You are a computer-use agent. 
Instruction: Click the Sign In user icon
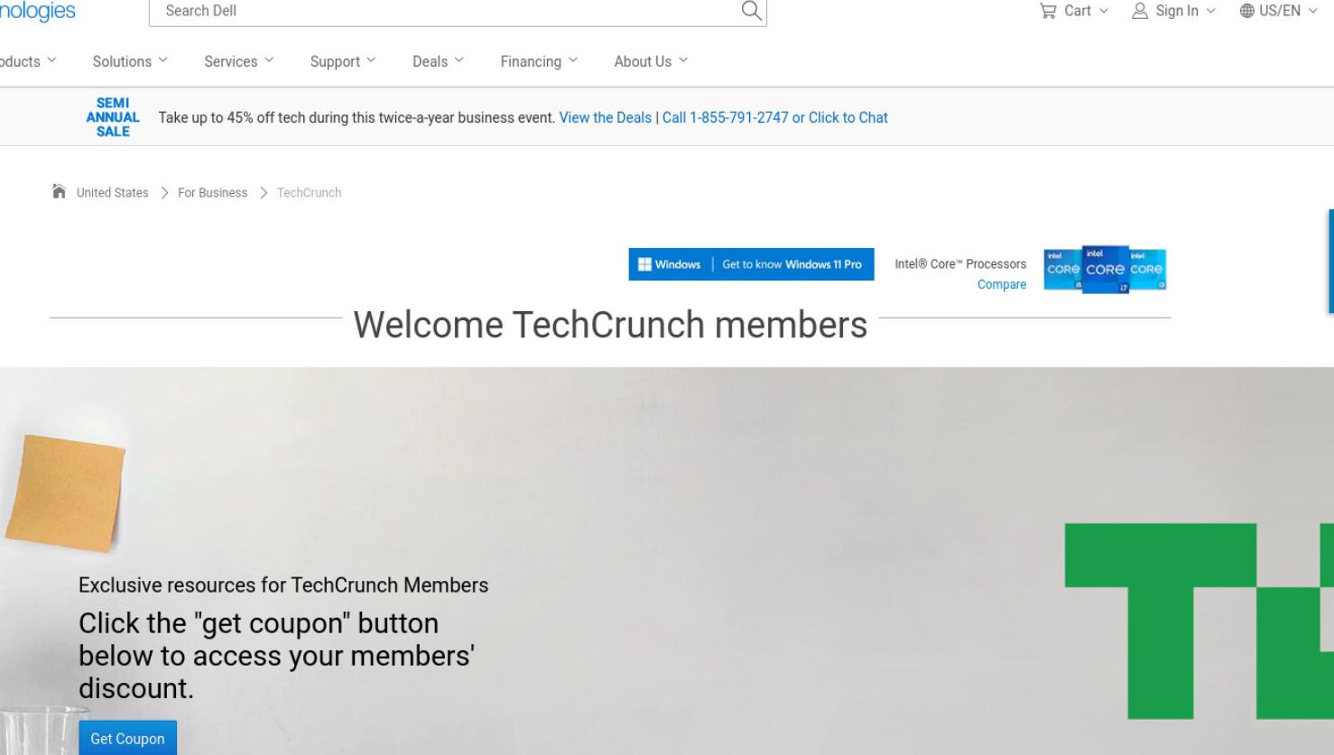click(x=1140, y=11)
